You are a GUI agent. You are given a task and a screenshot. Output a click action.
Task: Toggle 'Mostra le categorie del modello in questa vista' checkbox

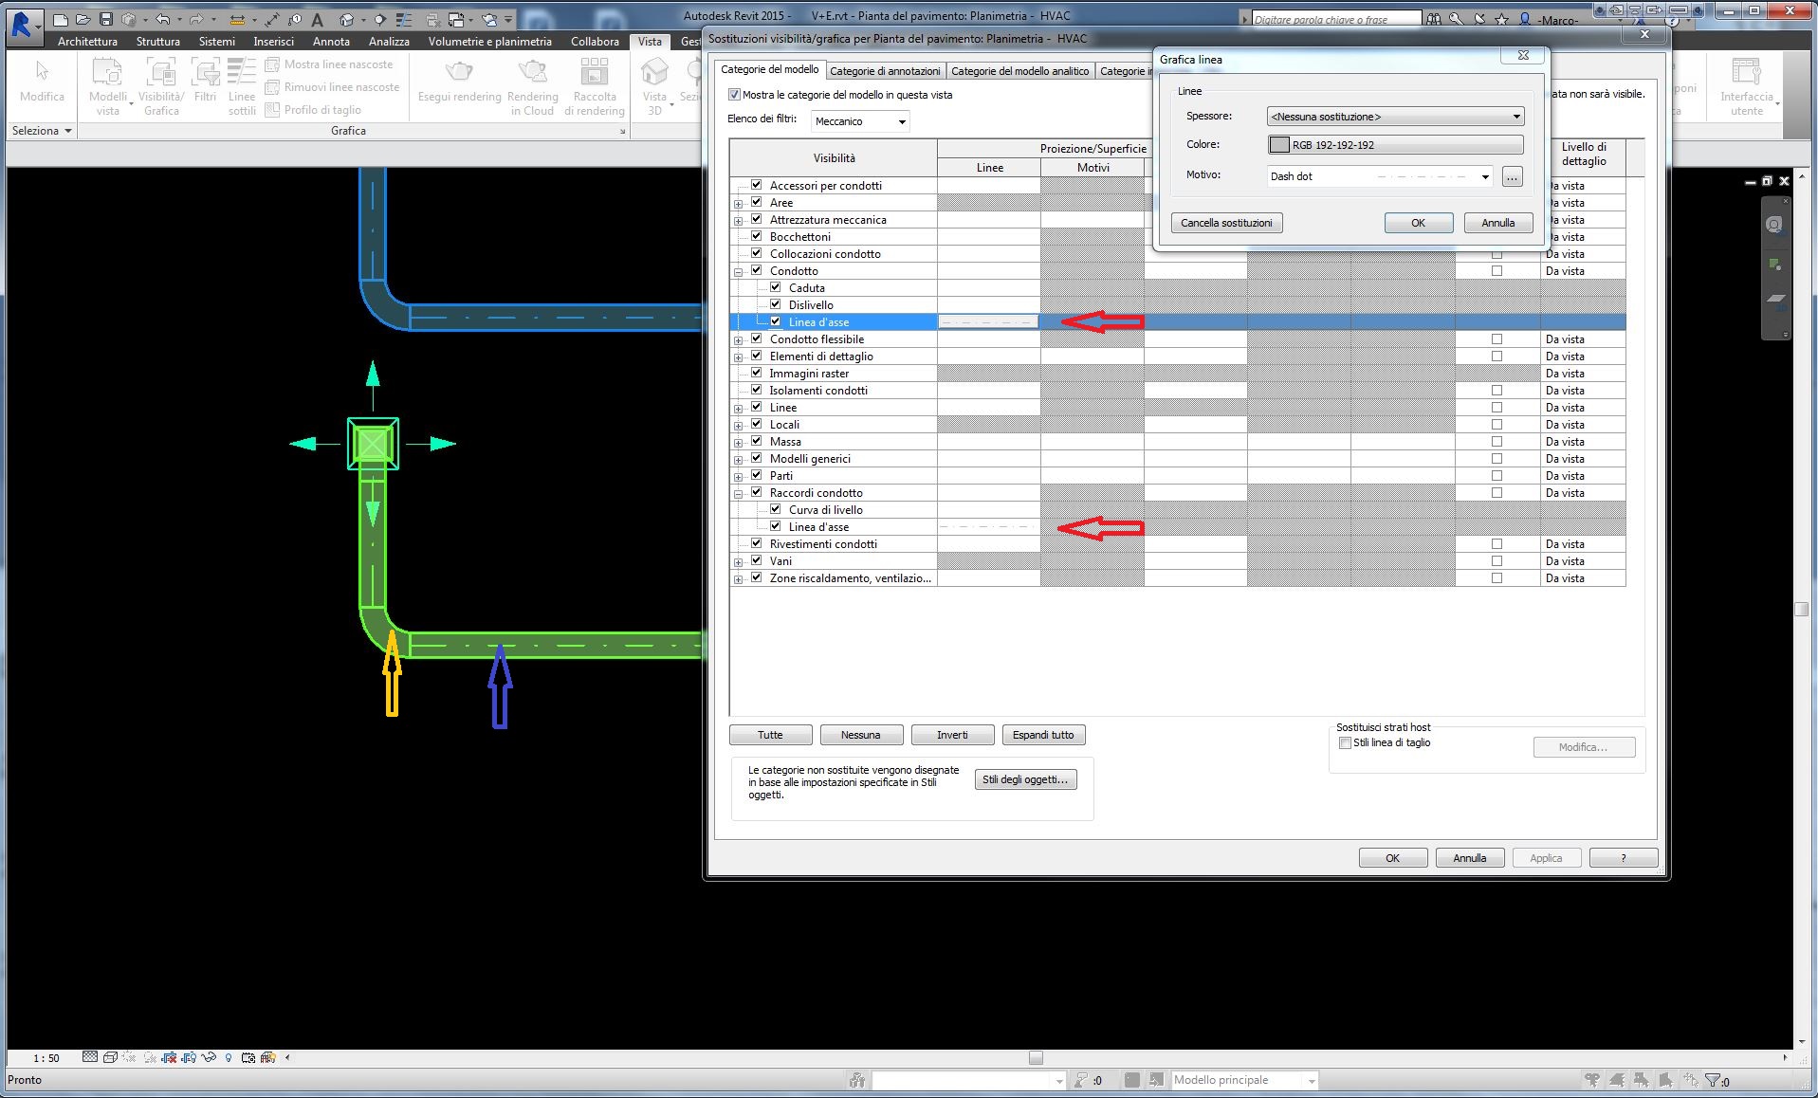(734, 95)
